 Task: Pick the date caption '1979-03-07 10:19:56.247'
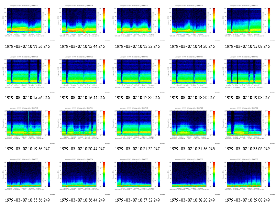pos(27,149)
